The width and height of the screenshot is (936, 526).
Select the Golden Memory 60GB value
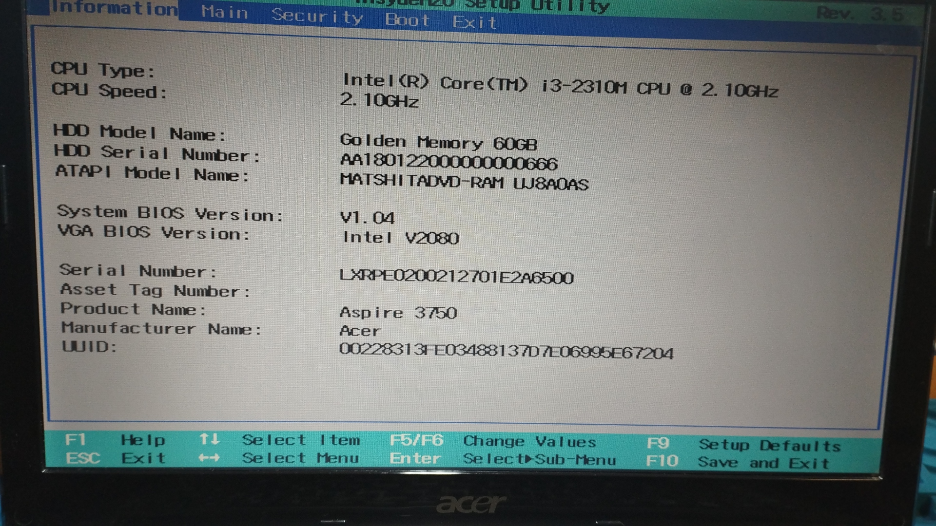point(438,142)
